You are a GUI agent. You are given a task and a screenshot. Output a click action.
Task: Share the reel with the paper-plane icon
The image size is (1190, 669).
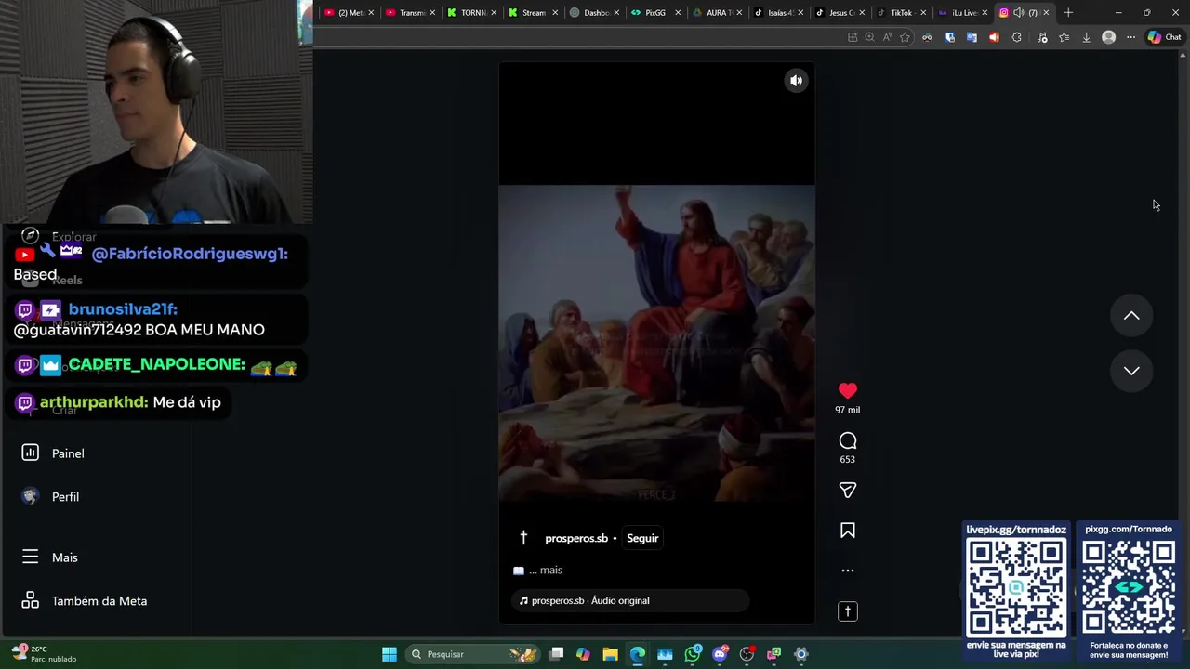(x=847, y=490)
